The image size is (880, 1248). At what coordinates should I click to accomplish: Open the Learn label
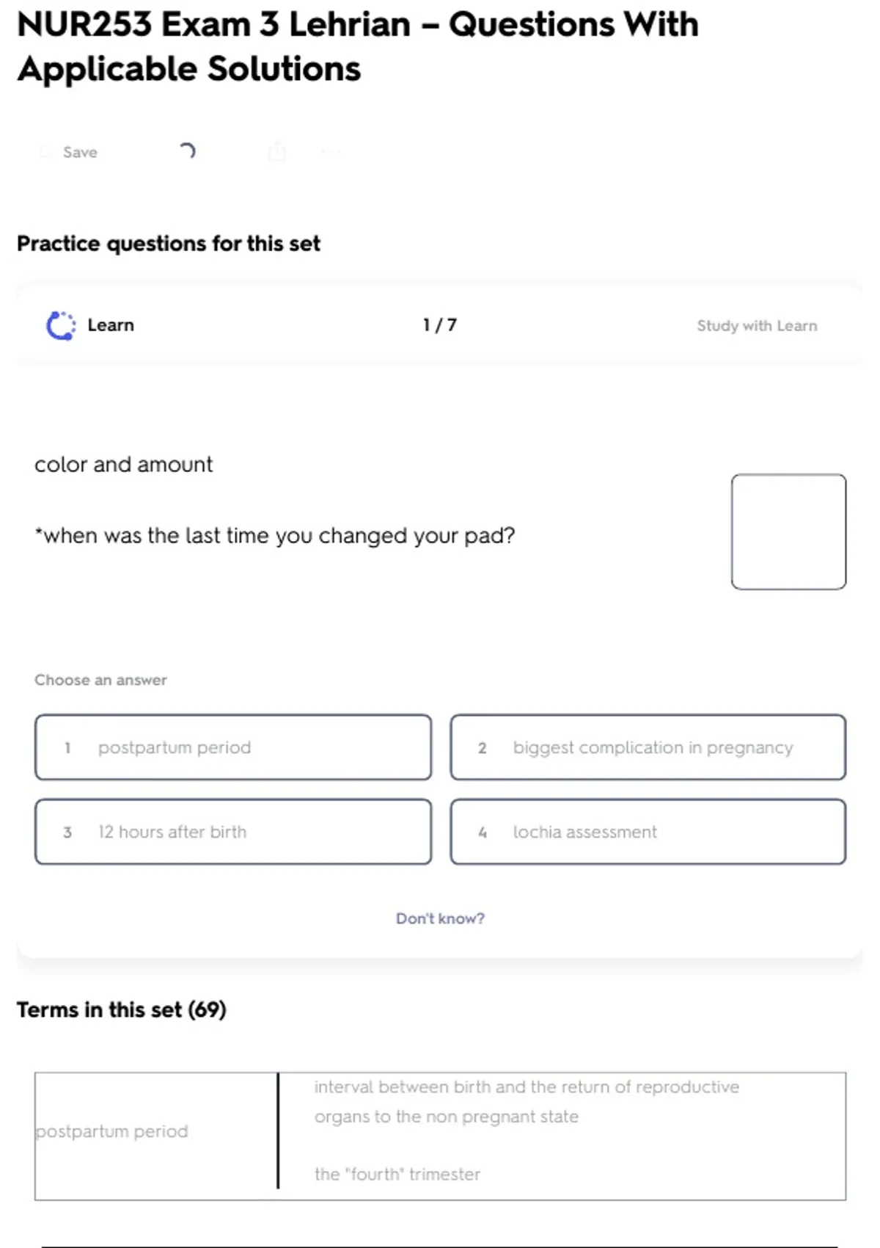[x=111, y=325]
